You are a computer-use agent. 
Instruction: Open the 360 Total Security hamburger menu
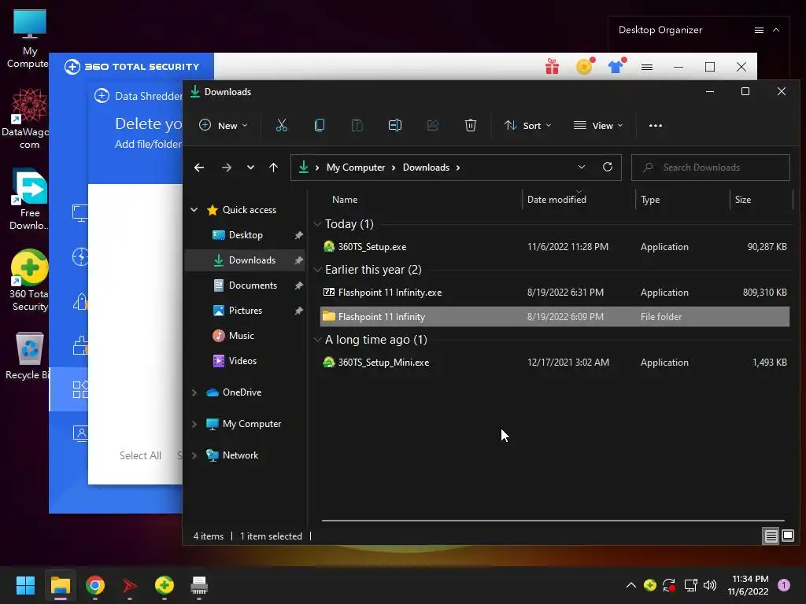click(x=647, y=67)
